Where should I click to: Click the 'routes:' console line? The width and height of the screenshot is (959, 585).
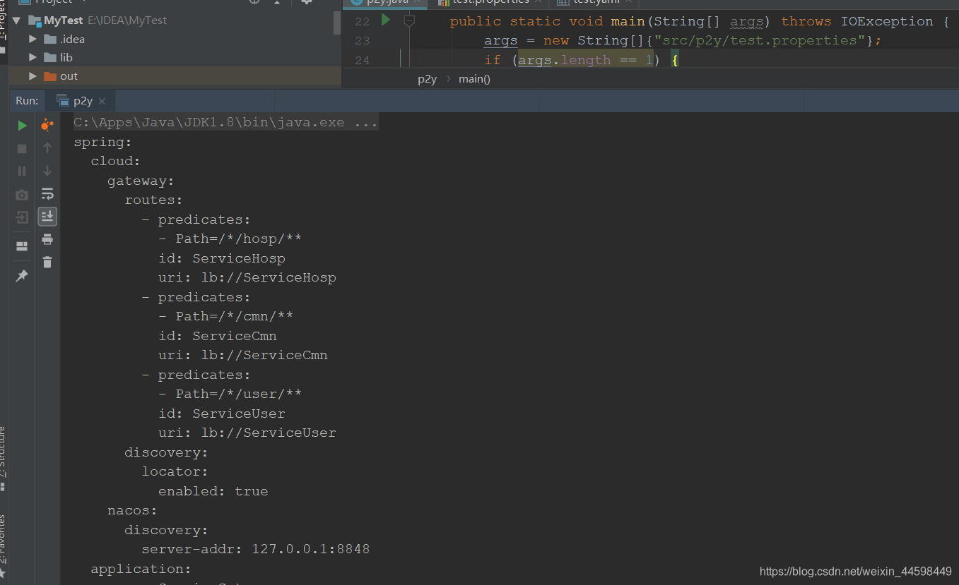(x=154, y=200)
